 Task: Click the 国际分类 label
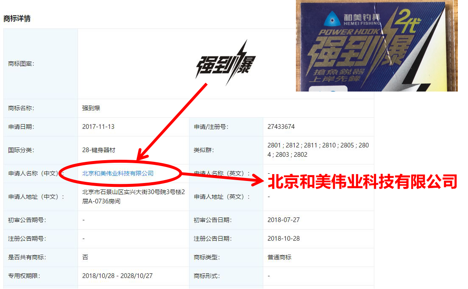coord(21,150)
